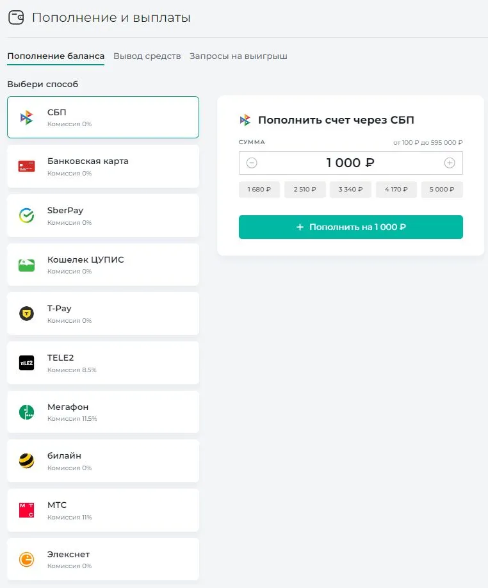488x588 pixels.
Task: Choose the 5 000 ₽ preset amount
Action: (x=442, y=190)
